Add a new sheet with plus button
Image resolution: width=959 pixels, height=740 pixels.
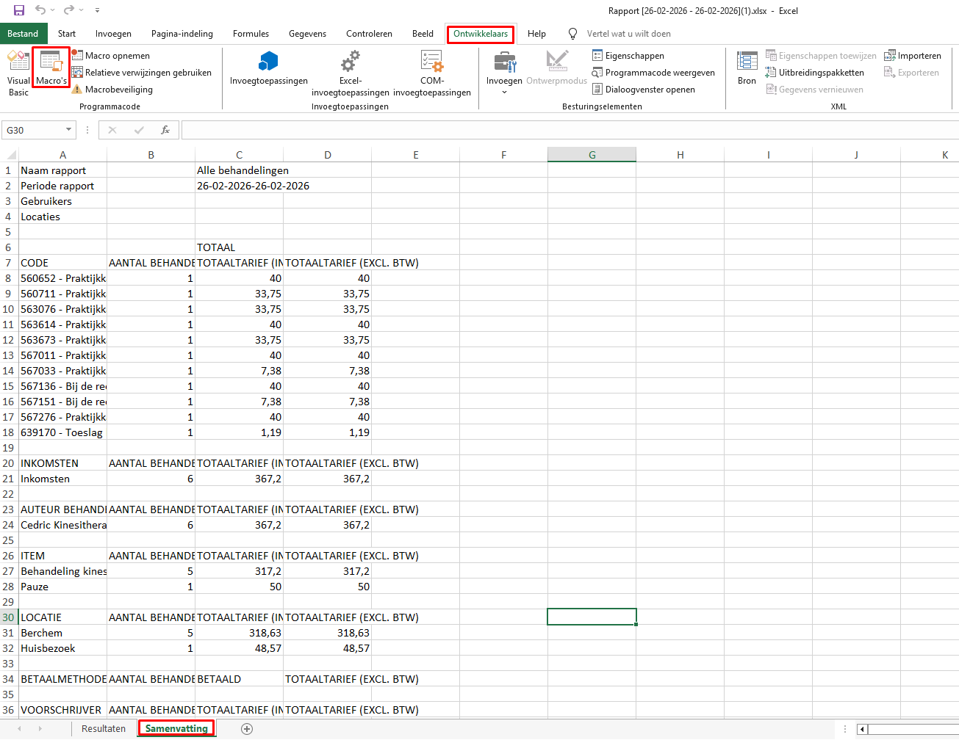click(247, 728)
